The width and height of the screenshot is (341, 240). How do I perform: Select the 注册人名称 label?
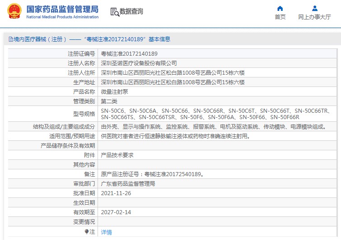(81, 63)
